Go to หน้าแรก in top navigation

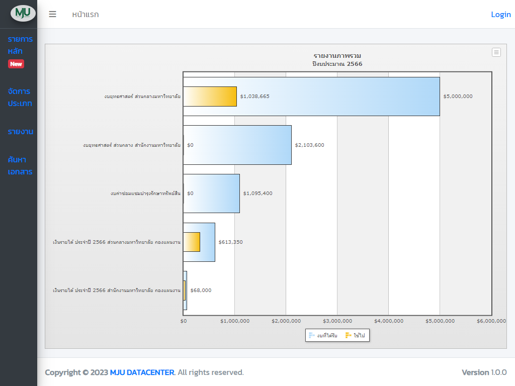click(x=85, y=14)
